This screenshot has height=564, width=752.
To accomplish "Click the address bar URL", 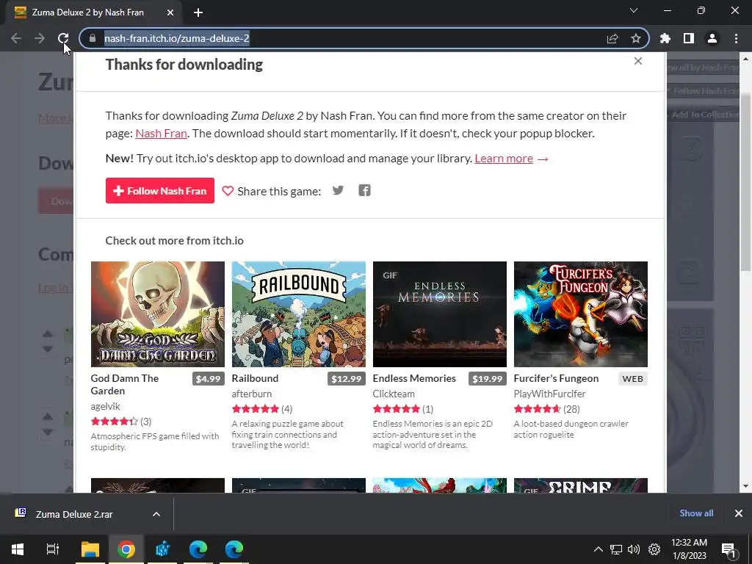I will [176, 38].
